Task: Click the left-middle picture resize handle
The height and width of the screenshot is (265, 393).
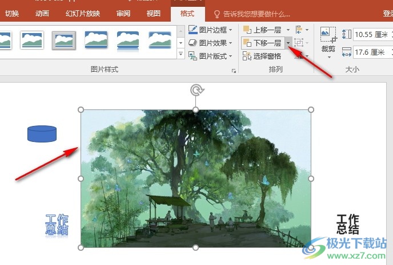Action: click(x=81, y=178)
